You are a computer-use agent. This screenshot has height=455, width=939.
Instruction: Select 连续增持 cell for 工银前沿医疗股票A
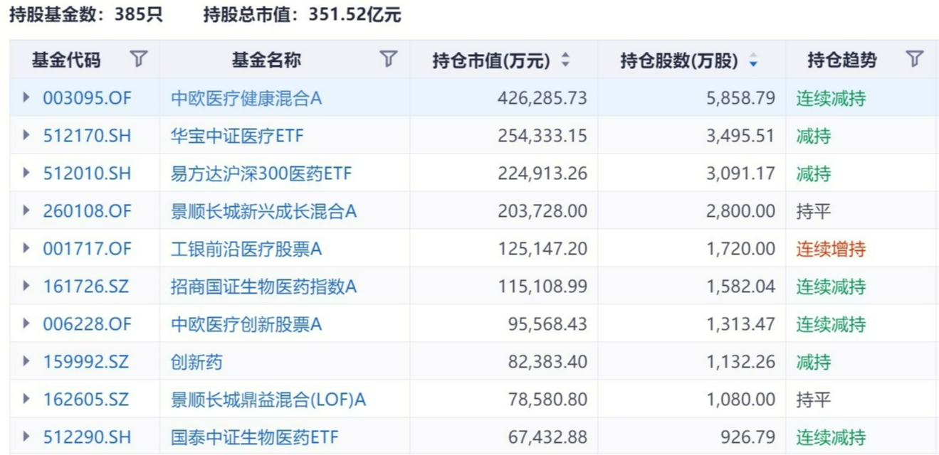831,249
